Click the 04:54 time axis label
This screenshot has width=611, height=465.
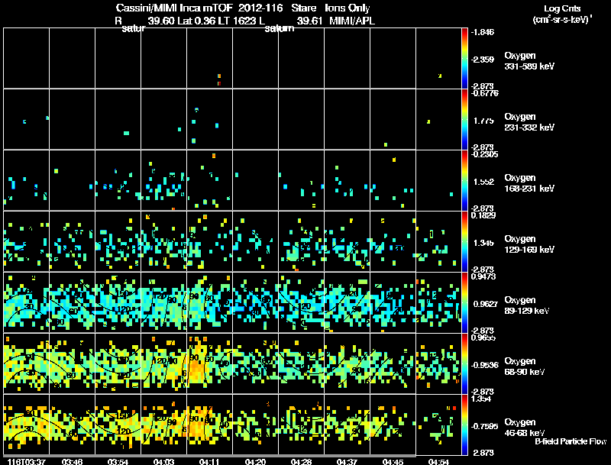tap(438, 462)
